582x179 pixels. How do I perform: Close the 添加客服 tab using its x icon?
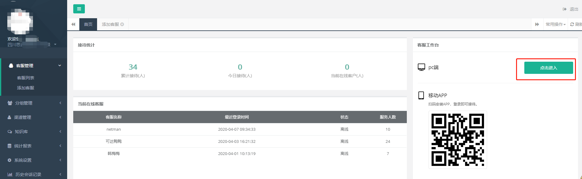point(122,24)
